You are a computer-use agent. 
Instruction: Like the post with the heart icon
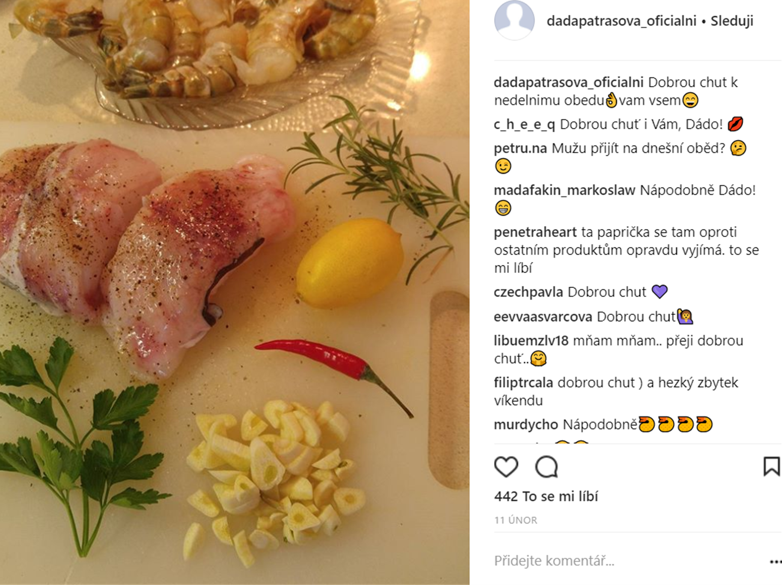pyautogui.click(x=506, y=467)
